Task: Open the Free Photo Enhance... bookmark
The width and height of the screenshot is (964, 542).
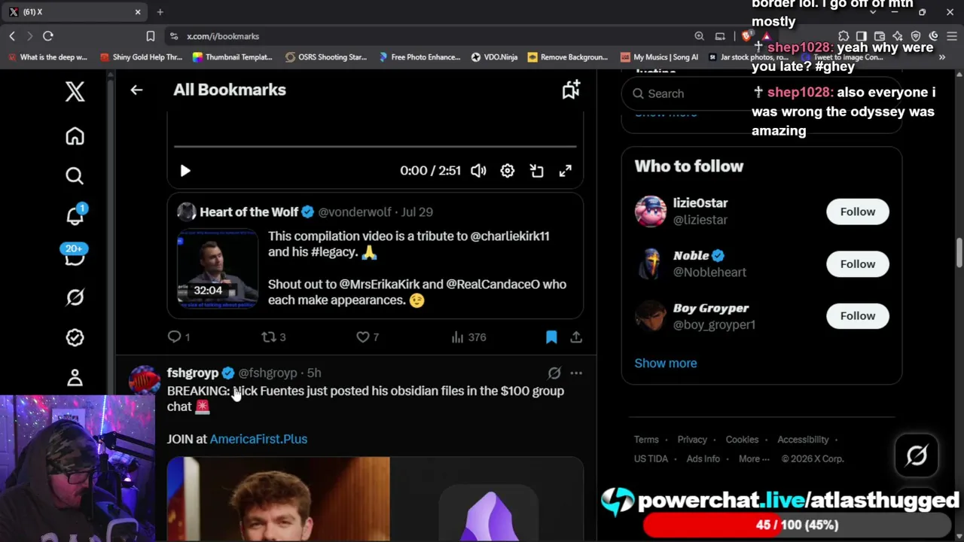Action: pos(419,57)
